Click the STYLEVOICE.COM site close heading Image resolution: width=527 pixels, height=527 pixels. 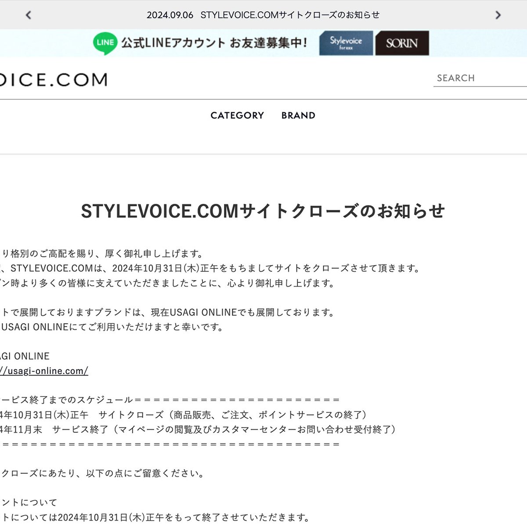pos(263,211)
